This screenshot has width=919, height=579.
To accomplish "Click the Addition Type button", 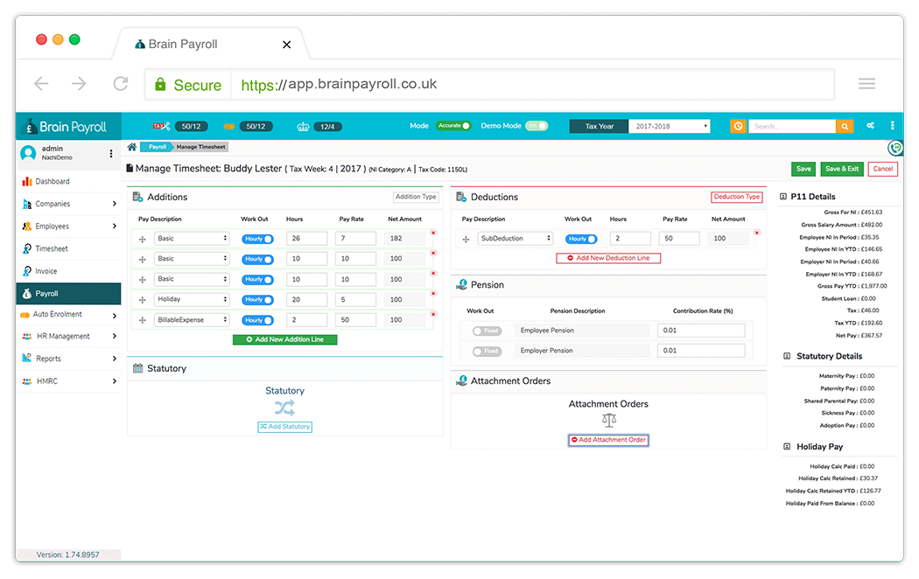I will coord(416,198).
